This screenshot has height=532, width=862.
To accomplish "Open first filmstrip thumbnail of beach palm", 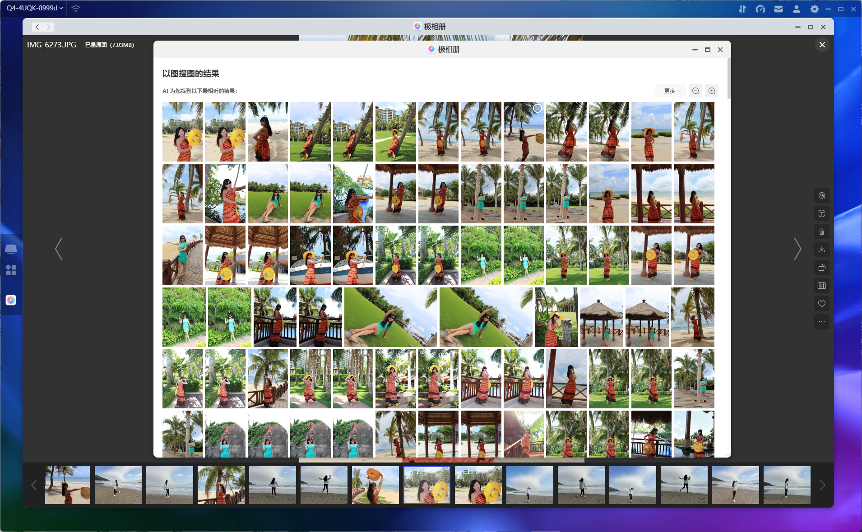I will tap(68, 485).
